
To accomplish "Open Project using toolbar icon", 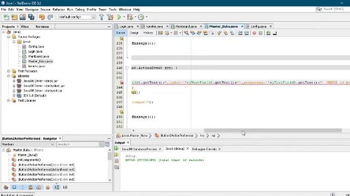I will (23, 17).
